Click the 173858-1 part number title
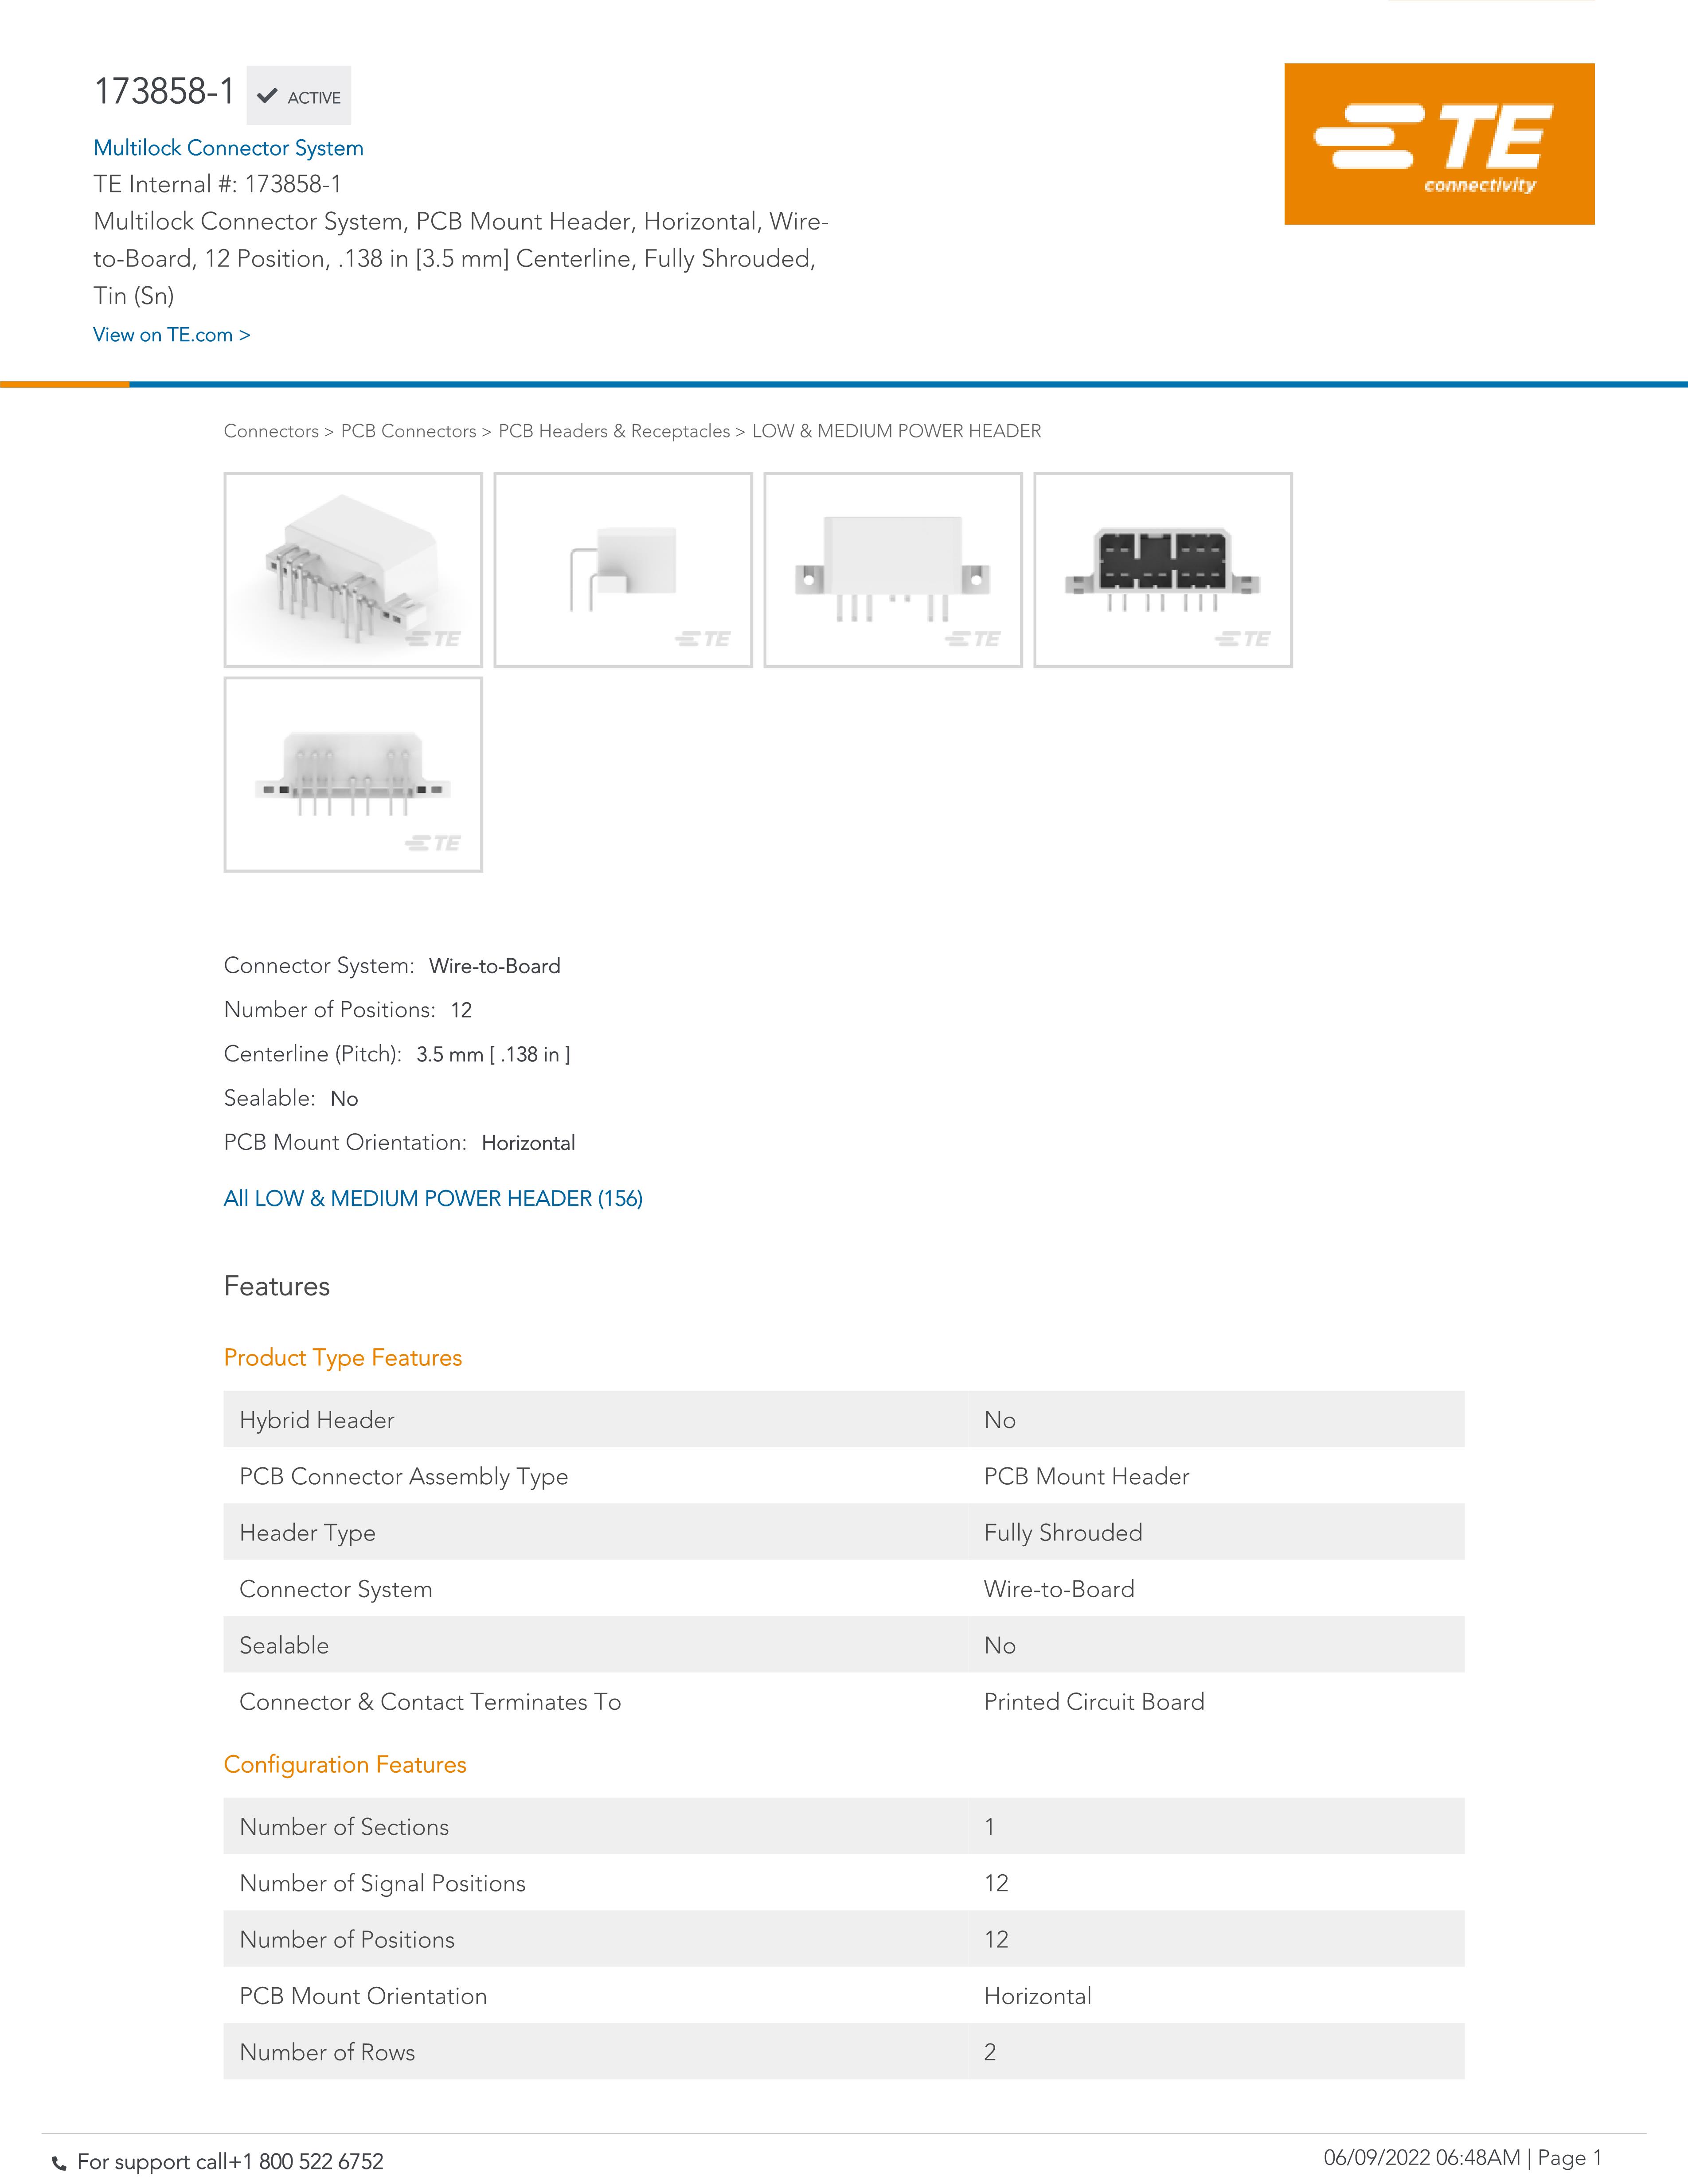Screen dimensions: 1688x2184 click(x=164, y=92)
